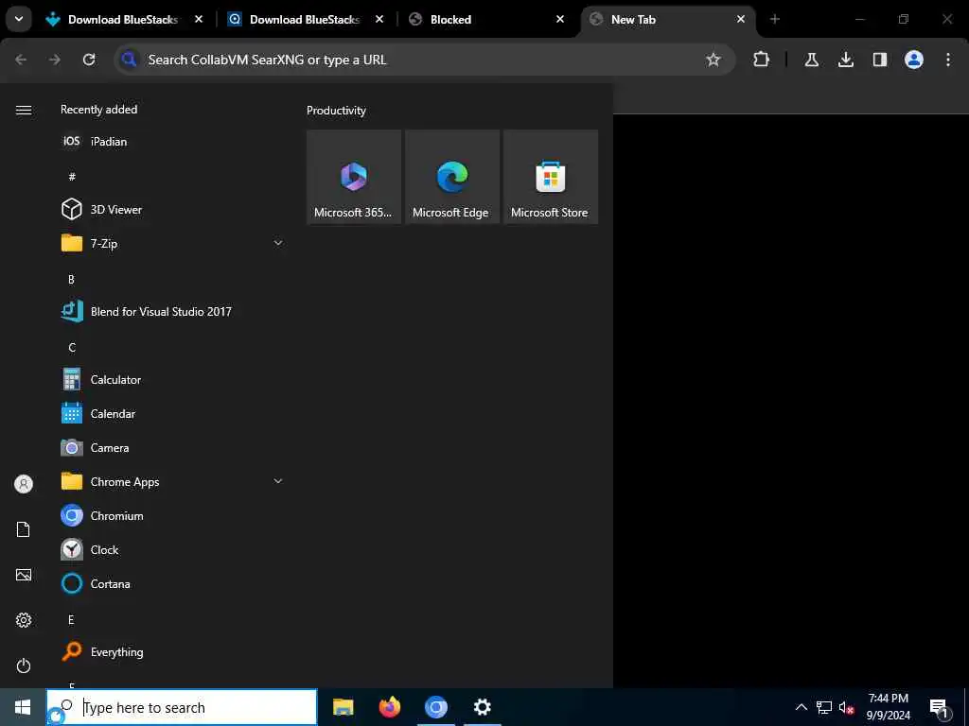Open iPadian from Recently added
The width and height of the screenshot is (969, 726).
point(172,142)
